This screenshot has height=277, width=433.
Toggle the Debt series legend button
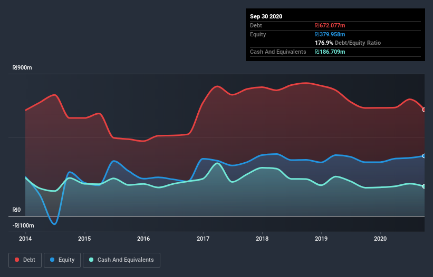25,260
